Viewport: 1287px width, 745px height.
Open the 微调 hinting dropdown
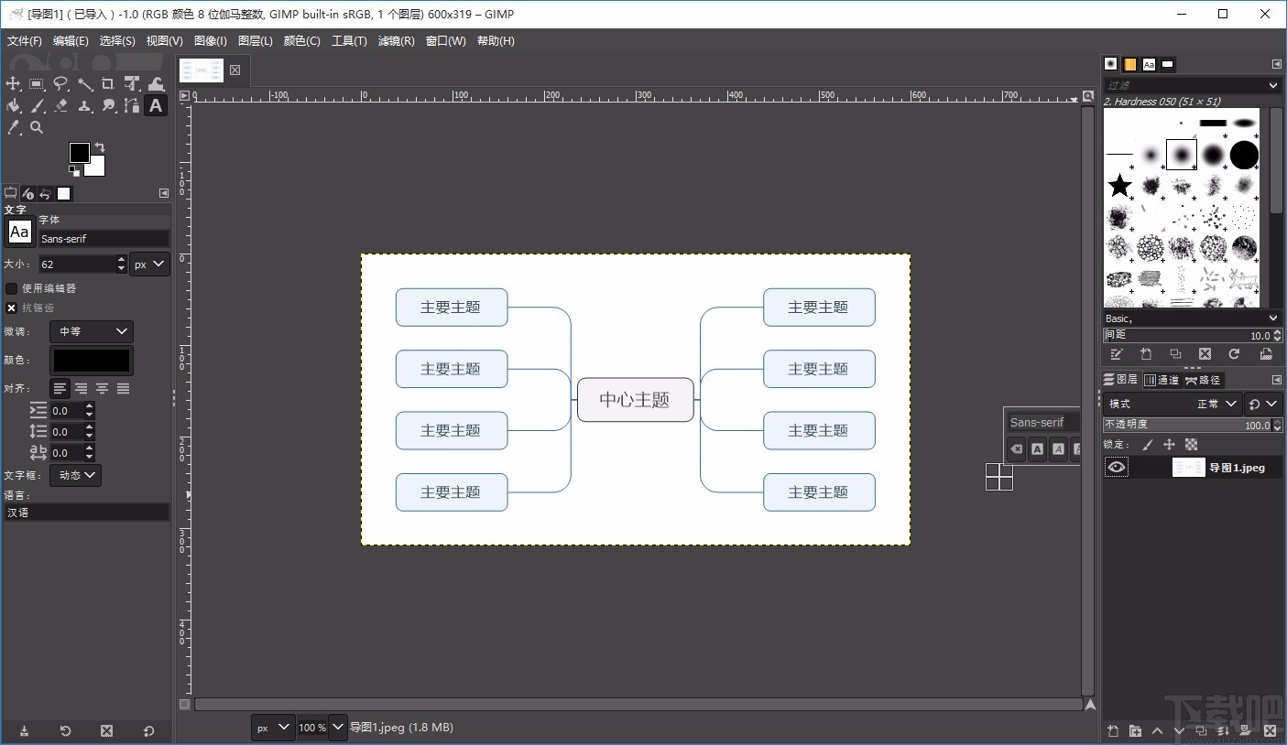tap(93, 331)
